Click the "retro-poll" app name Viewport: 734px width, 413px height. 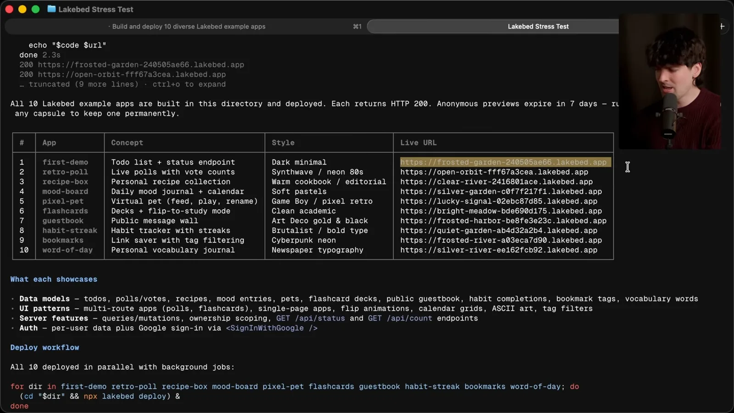[65, 172]
